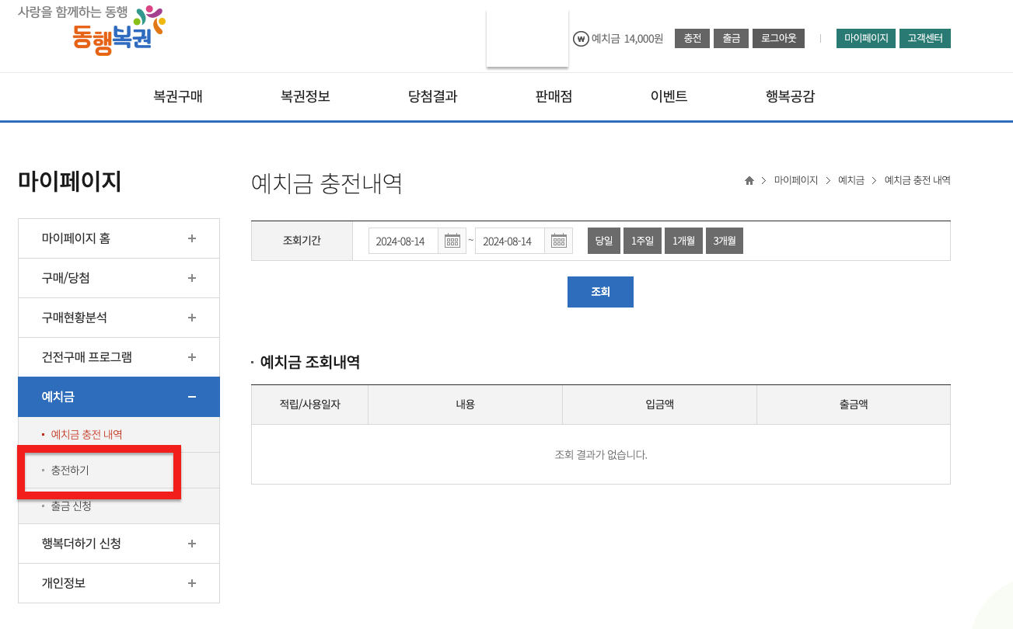
Task: Open 충전하기 sidebar link
Action: (x=70, y=470)
